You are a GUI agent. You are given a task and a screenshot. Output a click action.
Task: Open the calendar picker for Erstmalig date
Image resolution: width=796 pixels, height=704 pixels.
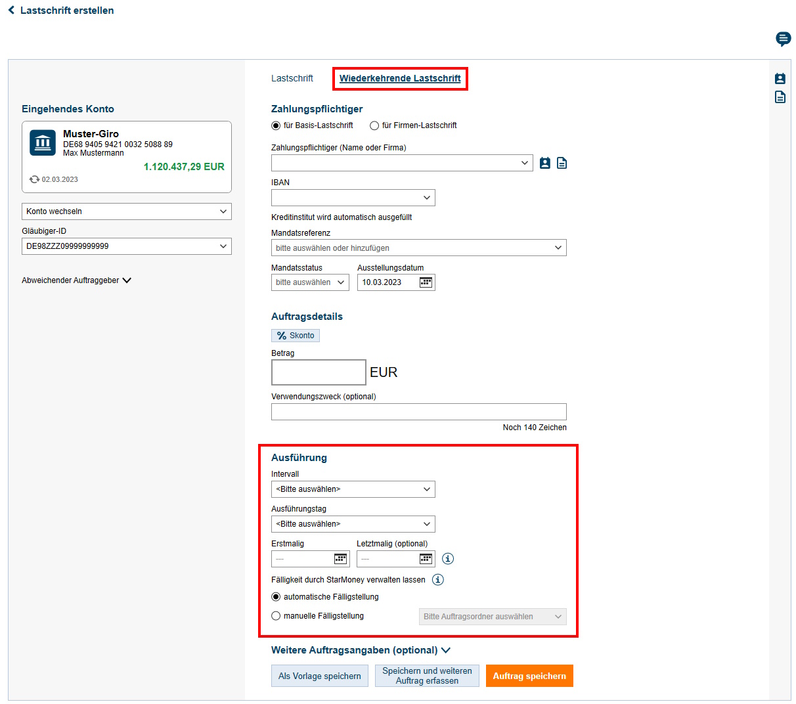(x=340, y=558)
